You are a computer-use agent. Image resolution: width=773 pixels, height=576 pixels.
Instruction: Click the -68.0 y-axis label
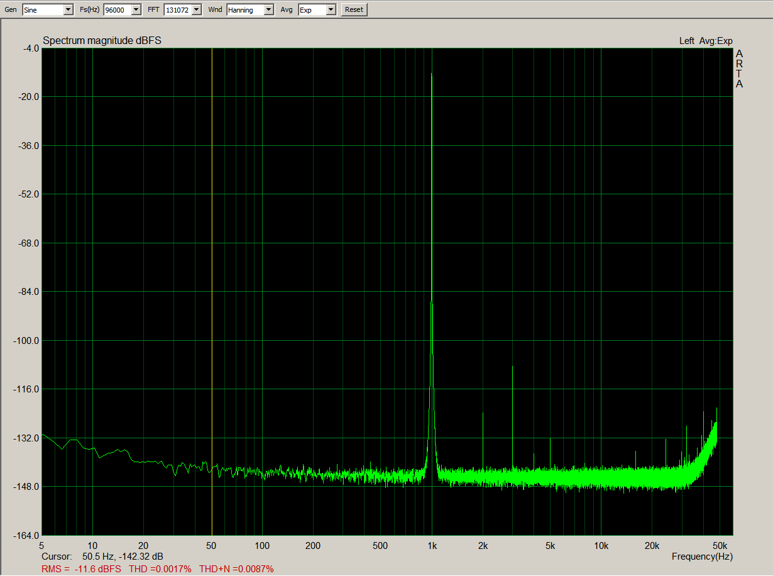pos(29,243)
